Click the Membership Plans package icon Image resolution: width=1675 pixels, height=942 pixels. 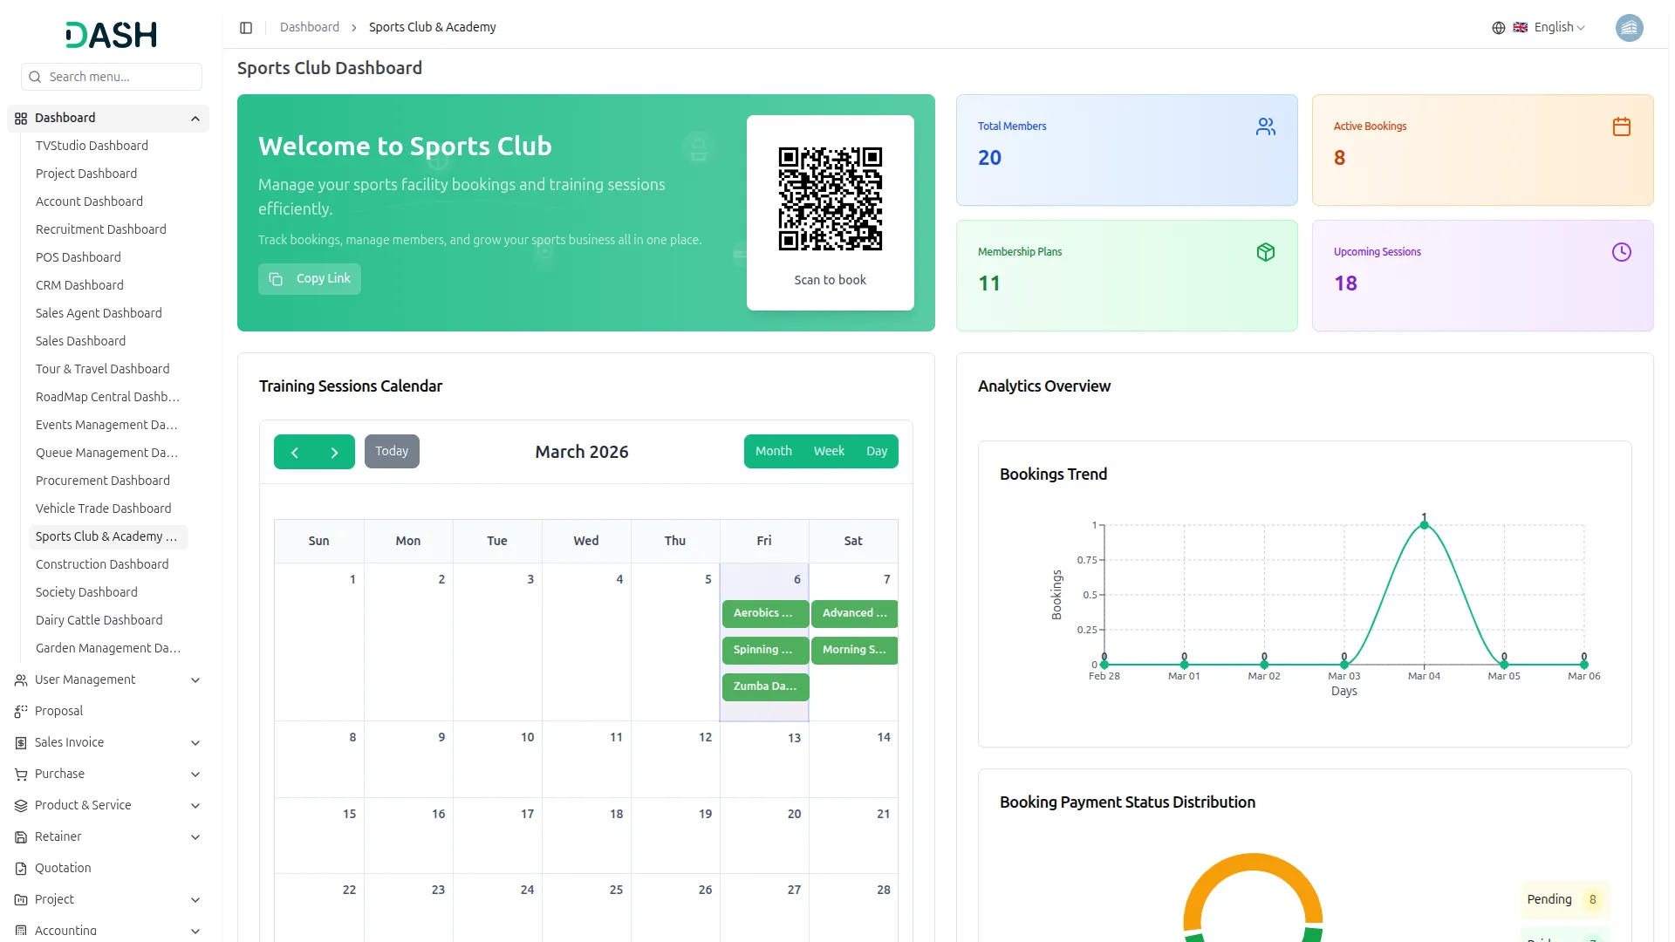point(1266,251)
